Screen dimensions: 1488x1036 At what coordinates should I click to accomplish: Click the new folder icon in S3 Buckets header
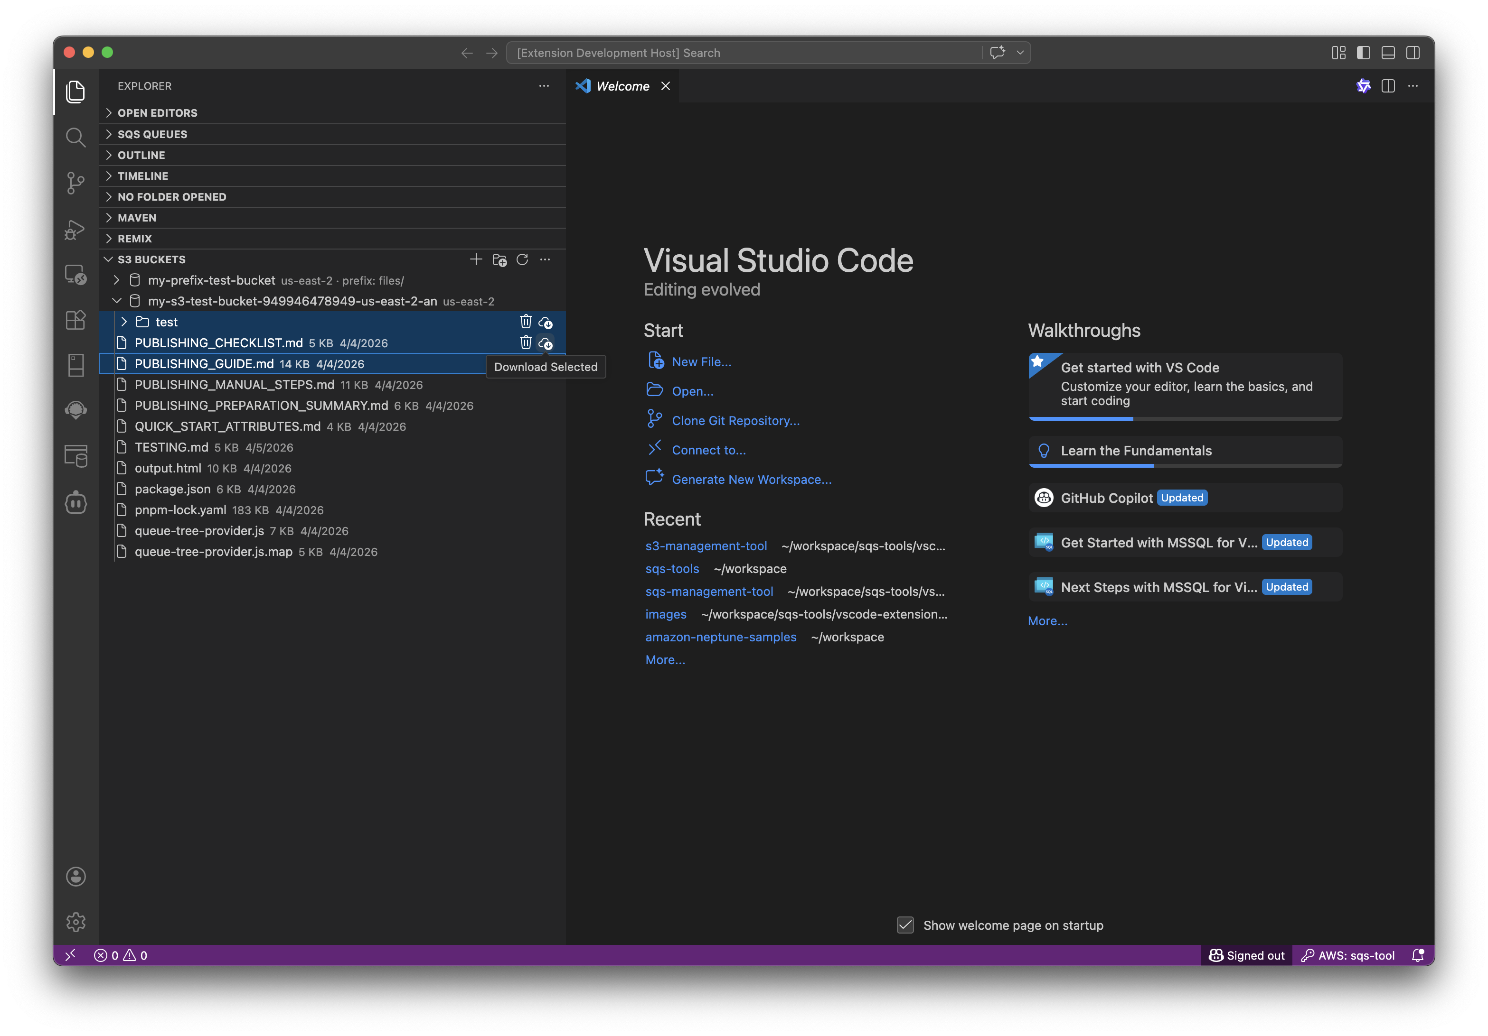tap(499, 259)
